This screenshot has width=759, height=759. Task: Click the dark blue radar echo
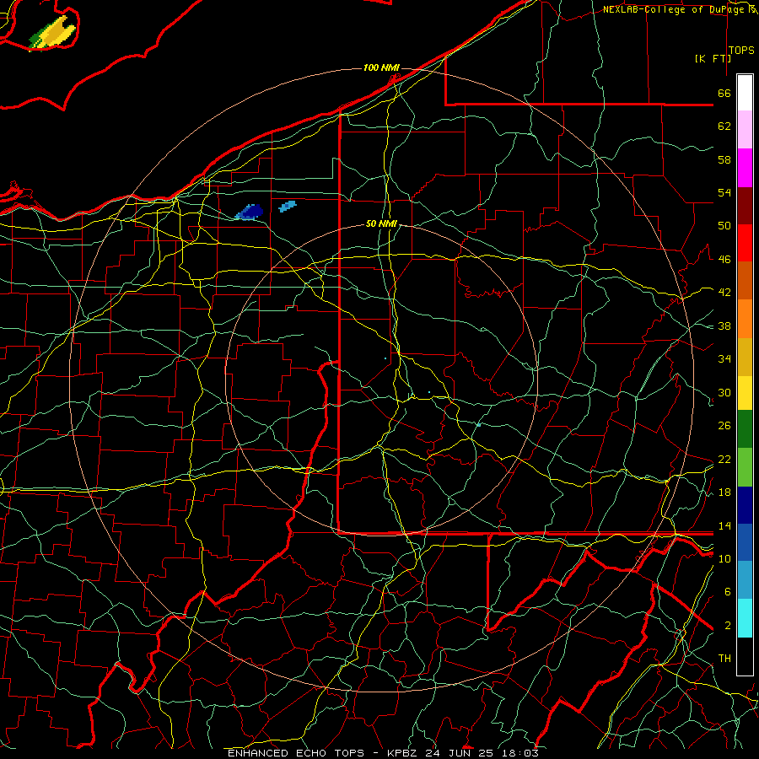click(250, 212)
